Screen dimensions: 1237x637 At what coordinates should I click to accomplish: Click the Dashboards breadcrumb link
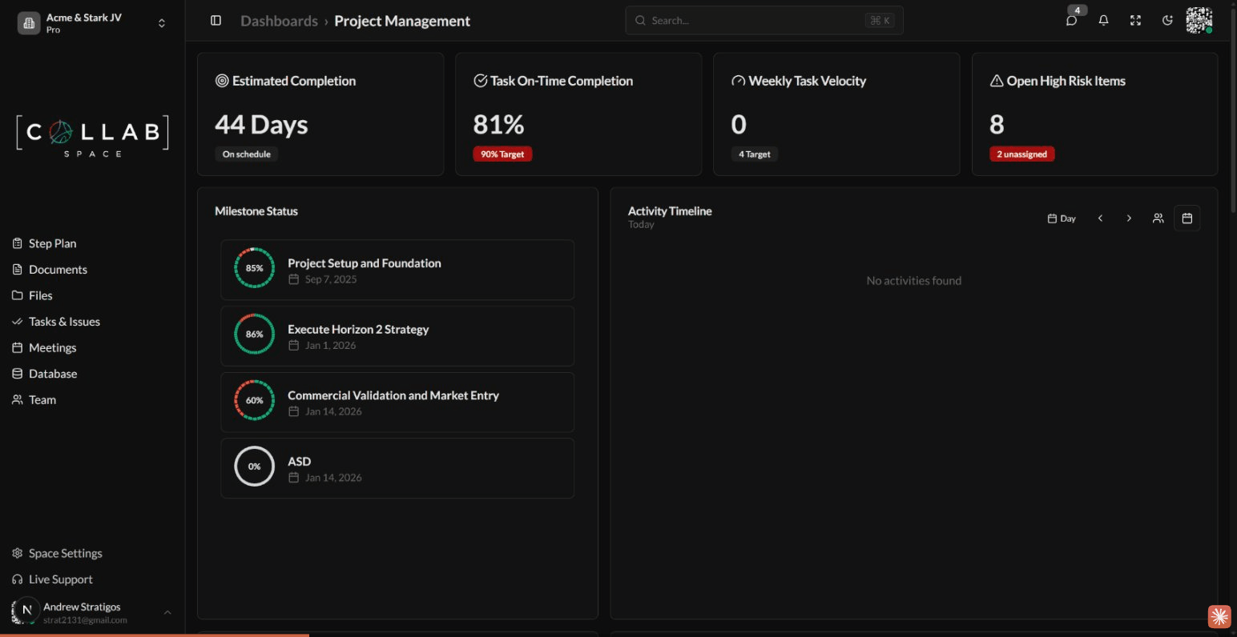point(279,21)
